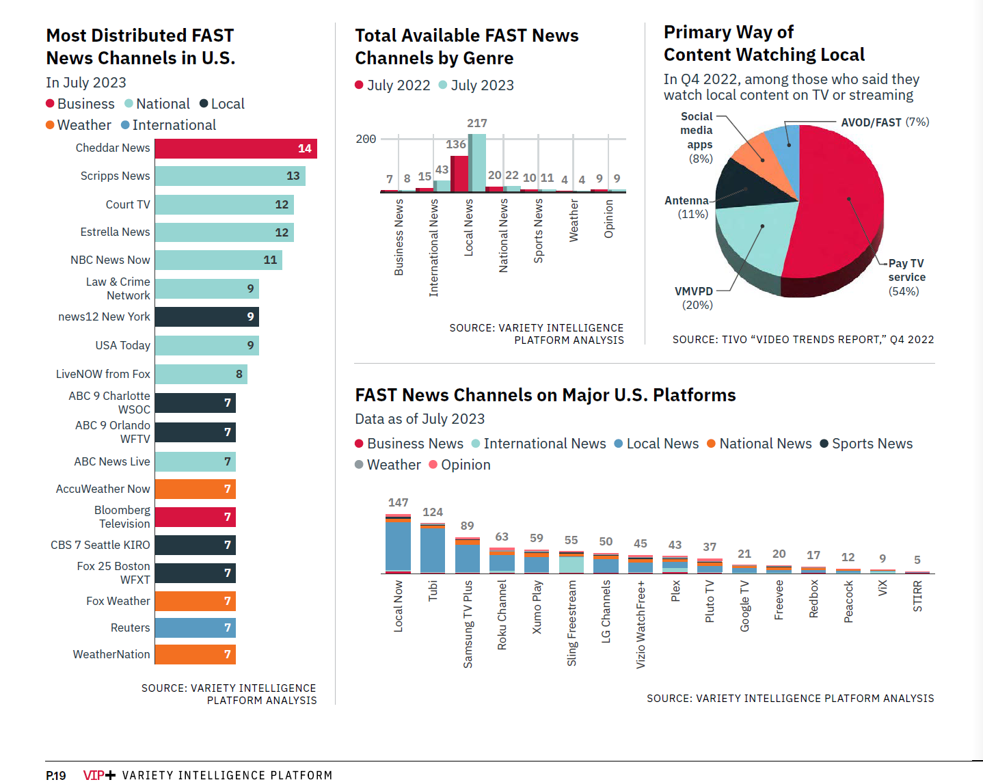Click the Local Now stacked bar labeled 147

tap(398, 543)
